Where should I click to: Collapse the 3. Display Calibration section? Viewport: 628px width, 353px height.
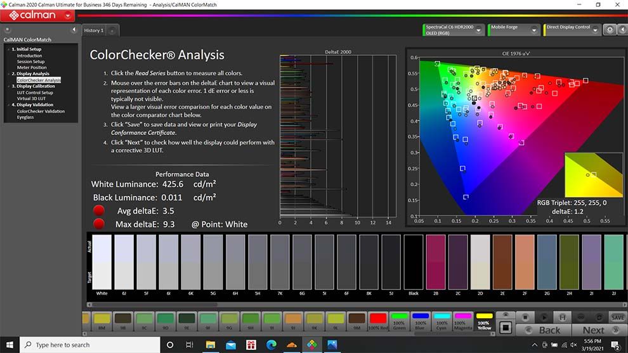coord(8,86)
